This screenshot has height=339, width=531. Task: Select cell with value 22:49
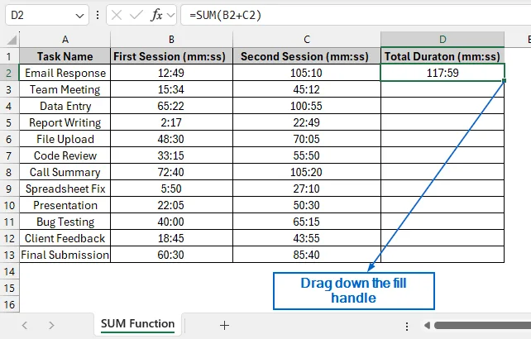click(x=307, y=122)
